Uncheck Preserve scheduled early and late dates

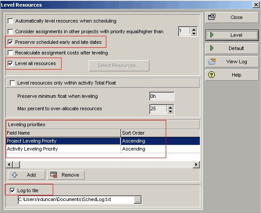[x=10, y=42]
